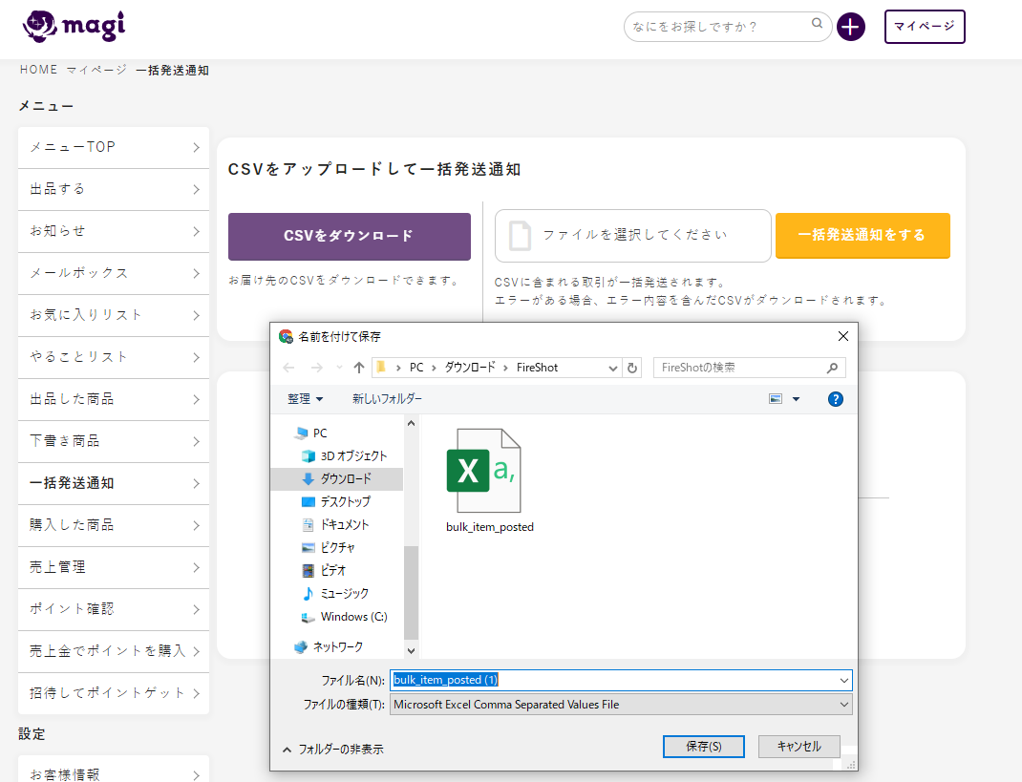Screen dimensions: 1022x782
Task: Select デスクトップ in the folder tree
Action: point(345,501)
